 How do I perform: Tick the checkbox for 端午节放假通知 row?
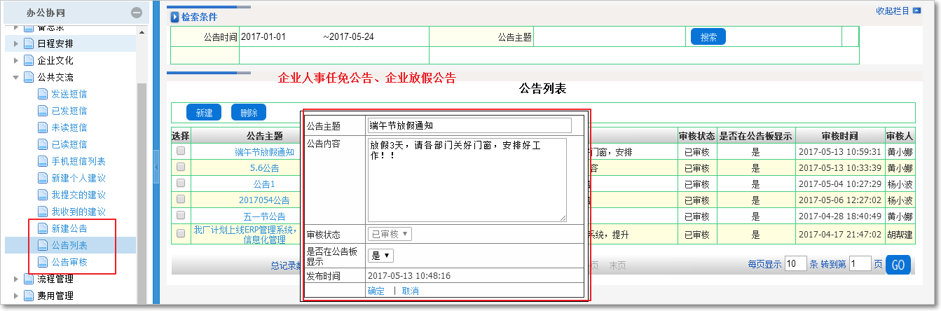(181, 151)
